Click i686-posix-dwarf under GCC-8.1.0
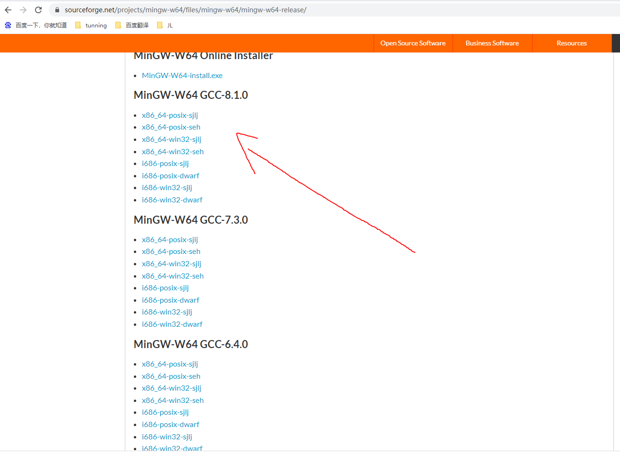Image resolution: width=620 pixels, height=454 pixels. click(170, 176)
